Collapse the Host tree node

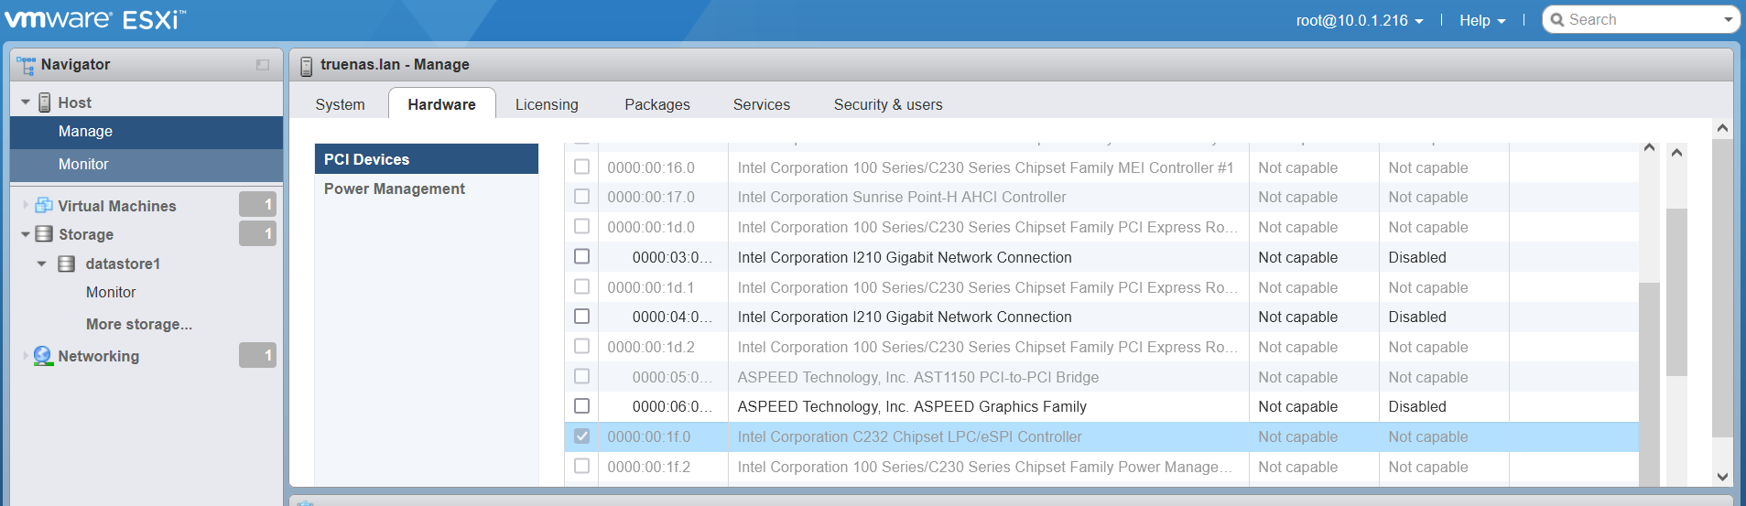[x=26, y=102]
